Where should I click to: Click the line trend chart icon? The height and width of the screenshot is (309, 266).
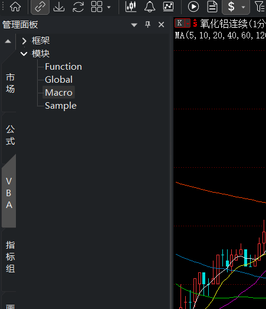tap(169, 6)
